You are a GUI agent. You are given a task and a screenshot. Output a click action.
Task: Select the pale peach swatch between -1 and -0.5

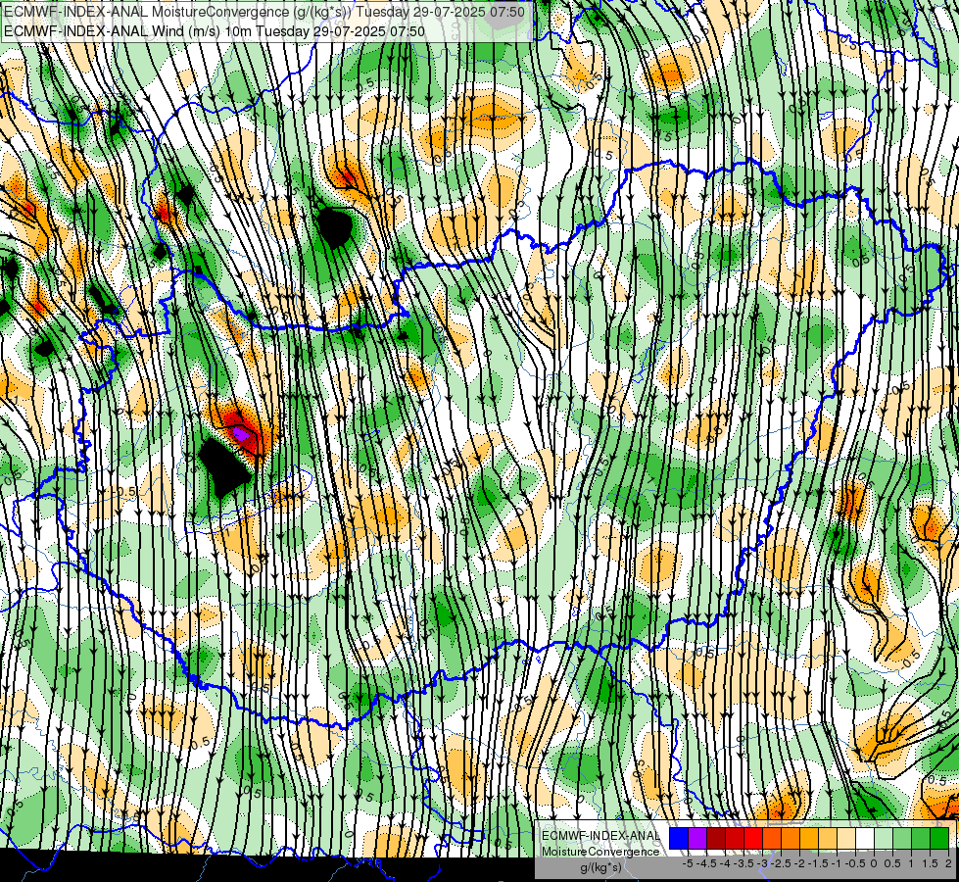tap(846, 839)
